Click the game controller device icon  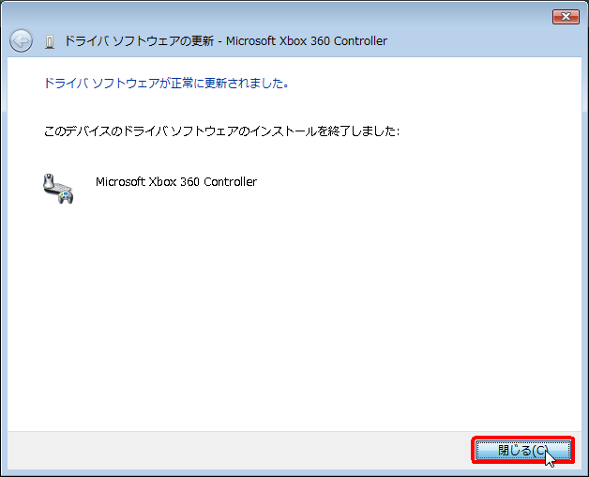pyautogui.click(x=58, y=189)
